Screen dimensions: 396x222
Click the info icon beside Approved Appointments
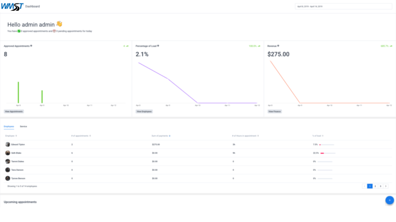point(31,45)
